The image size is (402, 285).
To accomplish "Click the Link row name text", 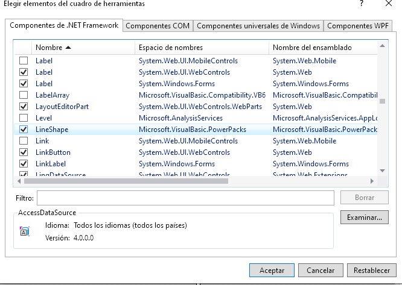I will click(42, 141).
